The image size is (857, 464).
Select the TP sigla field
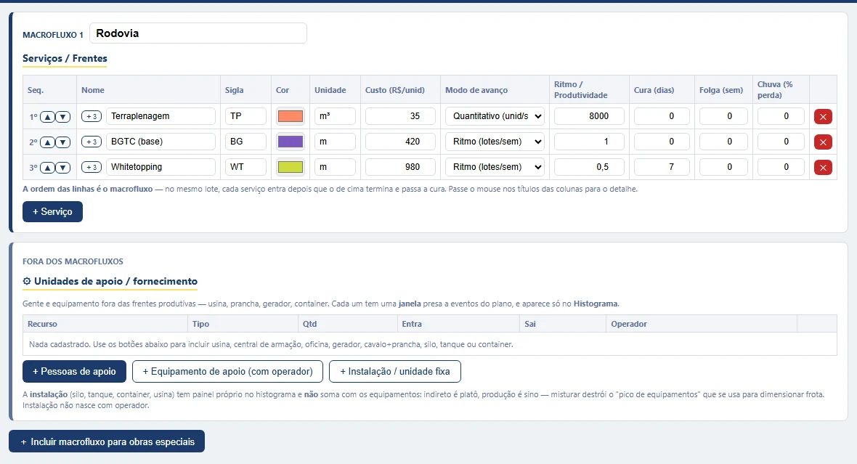coord(245,116)
